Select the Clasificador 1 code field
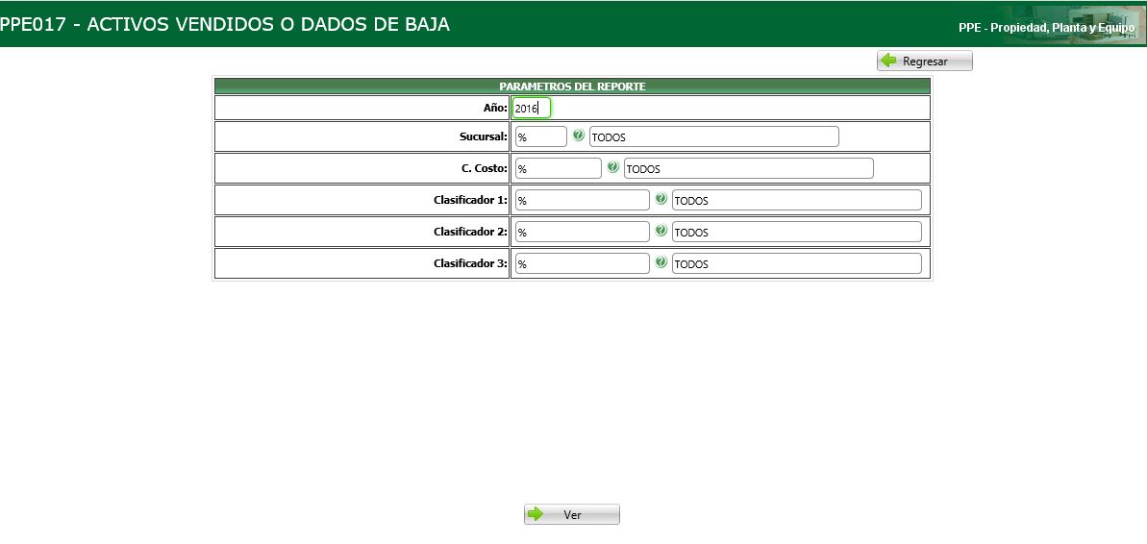The image size is (1147, 544). (x=583, y=200)
